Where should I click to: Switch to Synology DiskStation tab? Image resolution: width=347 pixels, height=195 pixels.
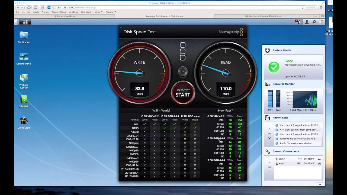(164, 16)
